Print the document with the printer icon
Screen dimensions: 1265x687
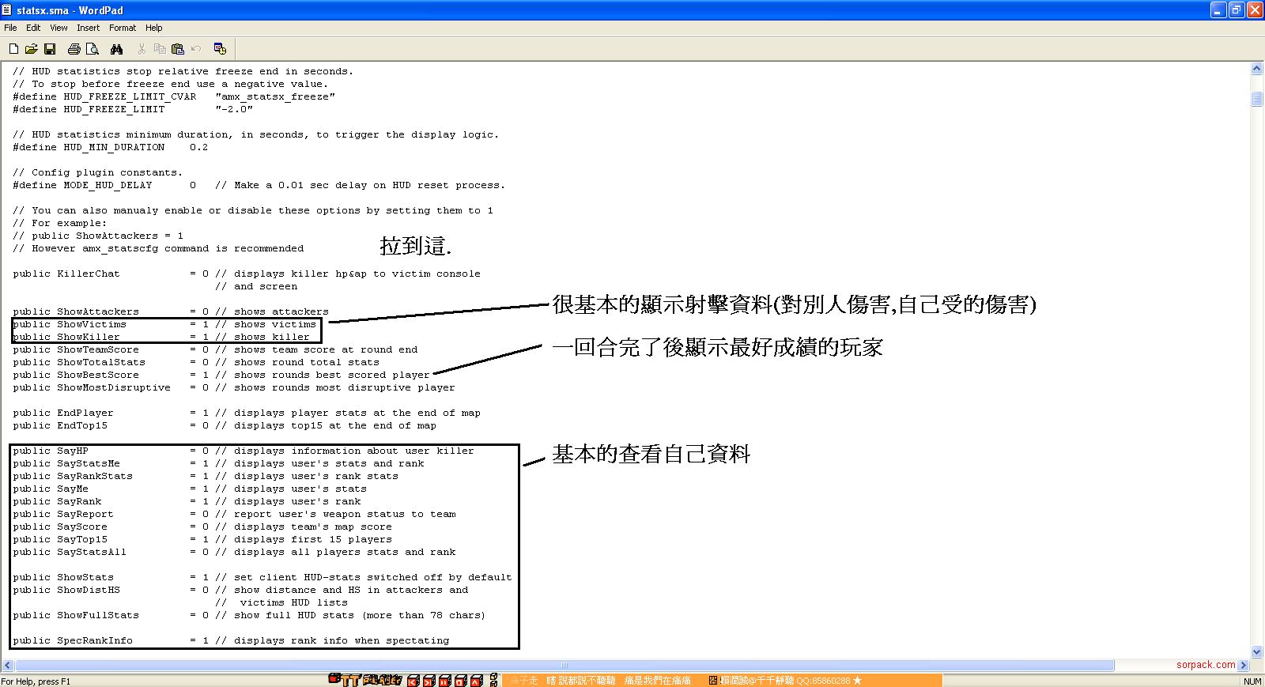[x=74, y=49]
